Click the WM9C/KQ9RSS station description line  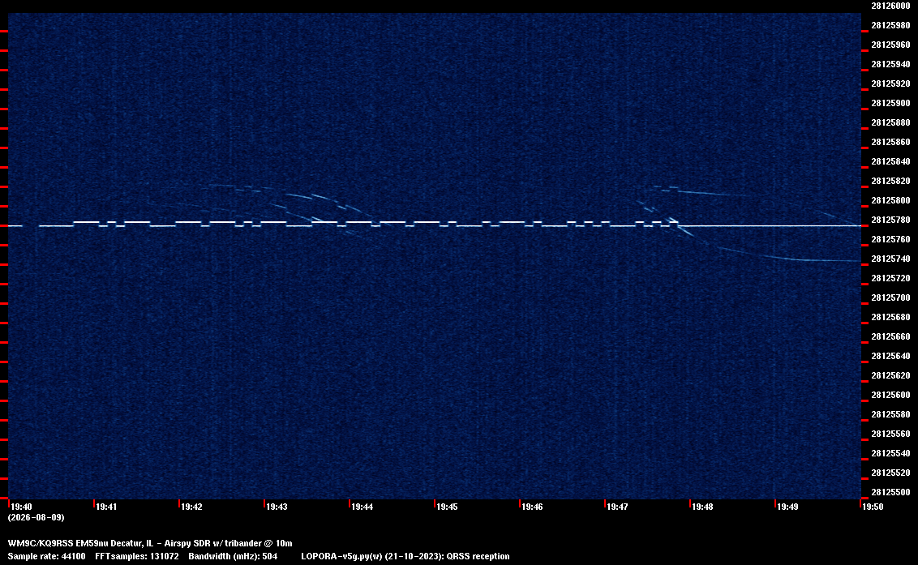(x=150, y=543)
